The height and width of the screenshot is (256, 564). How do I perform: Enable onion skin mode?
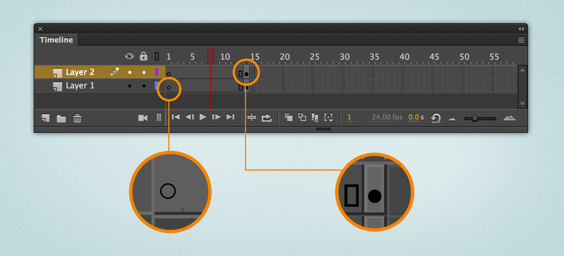click(x=288, y=117)
